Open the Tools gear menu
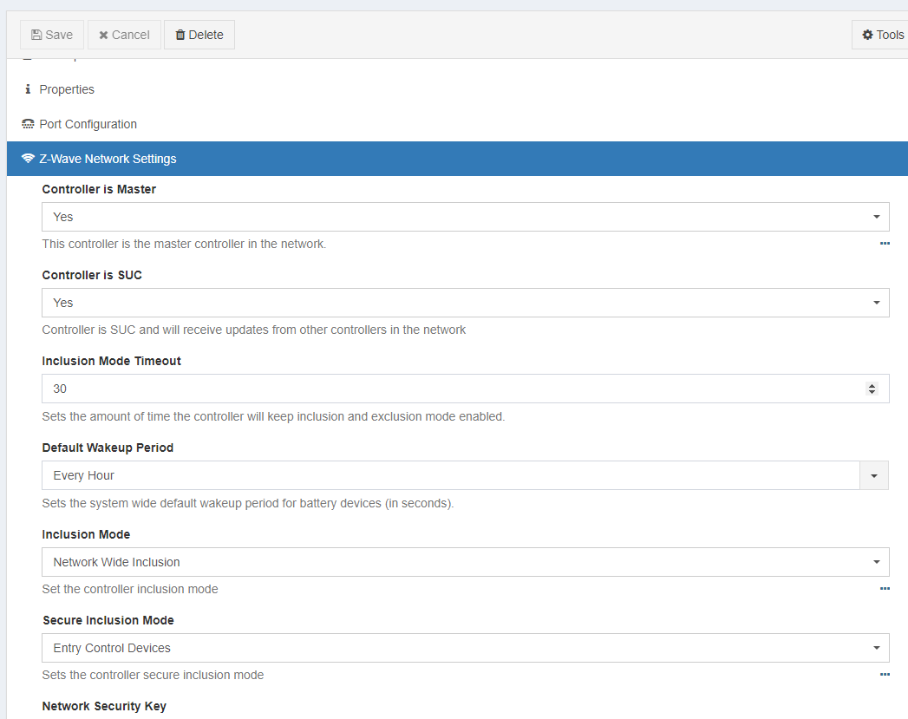 click(882, 35)
